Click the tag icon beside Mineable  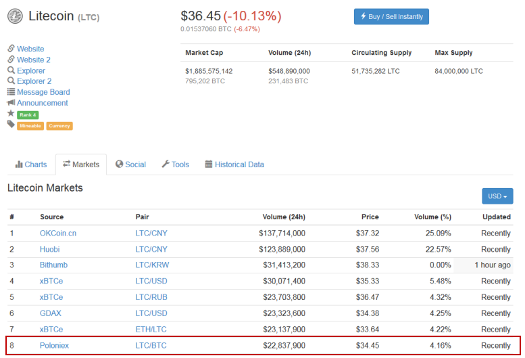[11, 125]
